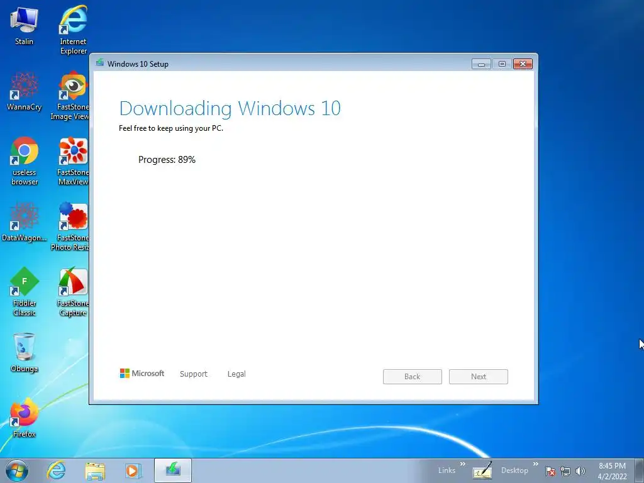Maximize the Windows 10 Setup window
The width and height of the screenshot is (644, 483).
[x=502, y=64]
